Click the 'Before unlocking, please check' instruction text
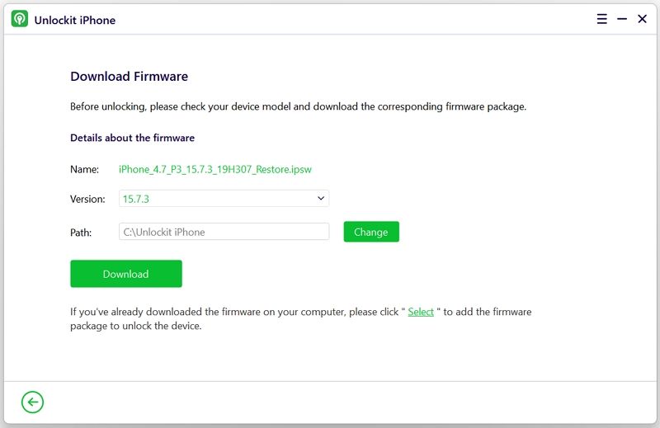Image resolution: width=660 pixels, height=428 pixels. [298, 106]
